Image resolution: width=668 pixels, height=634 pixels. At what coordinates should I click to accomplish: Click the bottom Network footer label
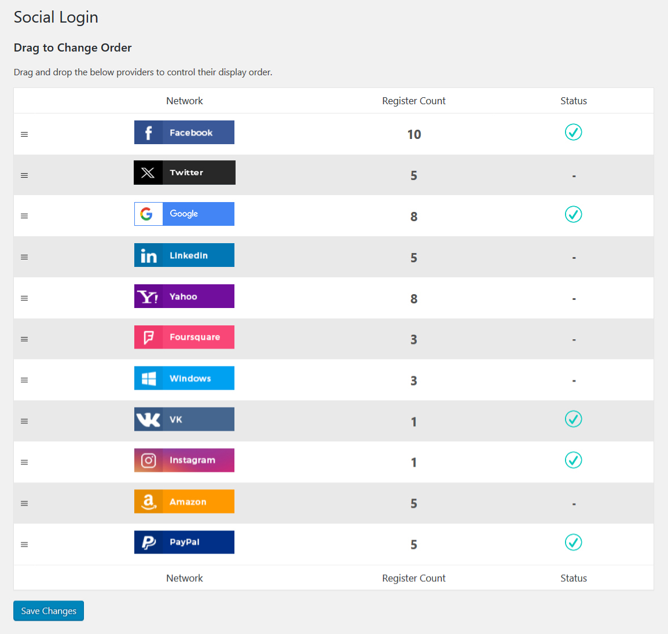tap(185, 578)
